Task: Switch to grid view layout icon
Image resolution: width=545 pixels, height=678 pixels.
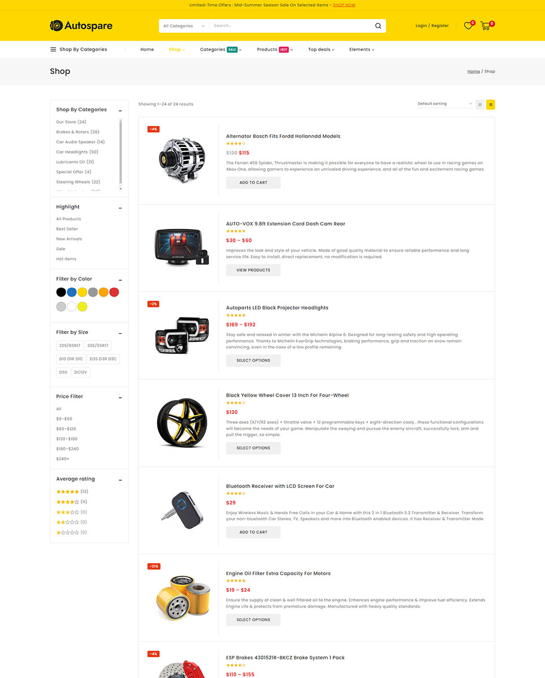Action: point(480,105)
